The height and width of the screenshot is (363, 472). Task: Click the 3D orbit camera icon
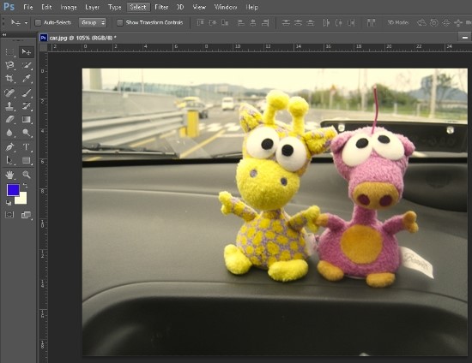[x=421, y=22]
